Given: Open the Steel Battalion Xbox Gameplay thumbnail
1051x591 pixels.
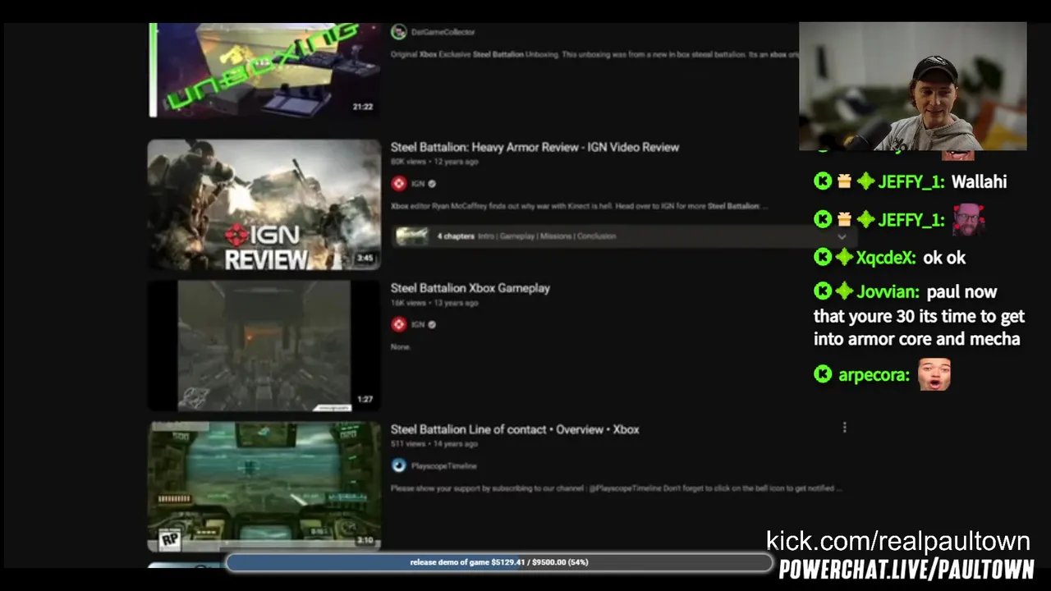Looking at the screenshot, I should pyautogui.click(x=264, y=346).
